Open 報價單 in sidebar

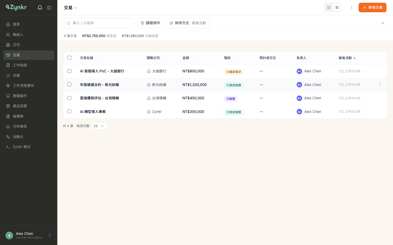29,116
